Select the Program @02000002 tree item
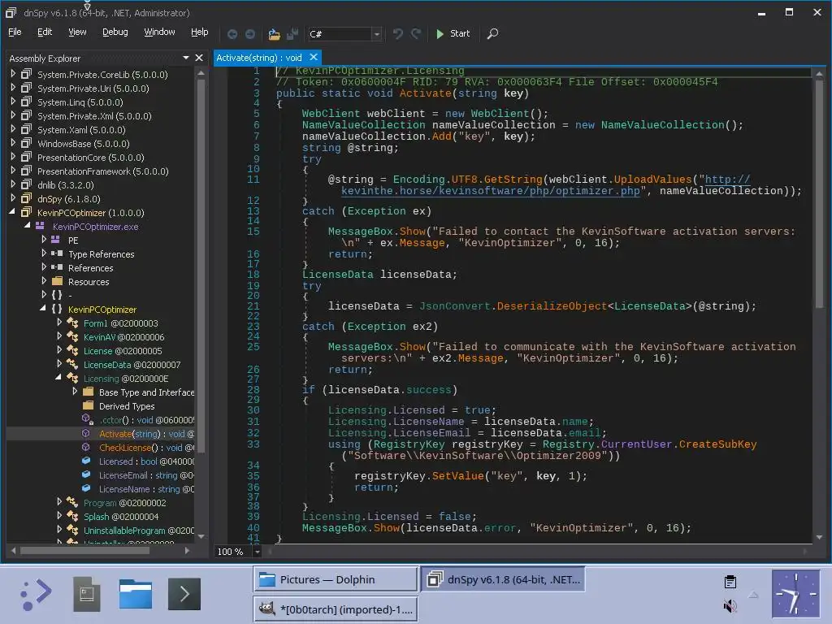832x624 pixels. (124, 502)
